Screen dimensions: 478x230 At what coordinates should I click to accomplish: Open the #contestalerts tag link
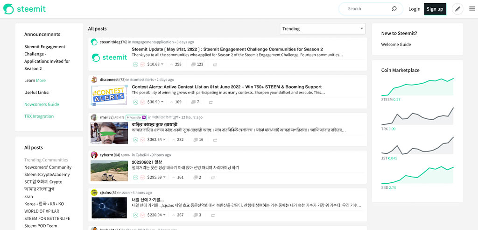click(x=142, y=79)
